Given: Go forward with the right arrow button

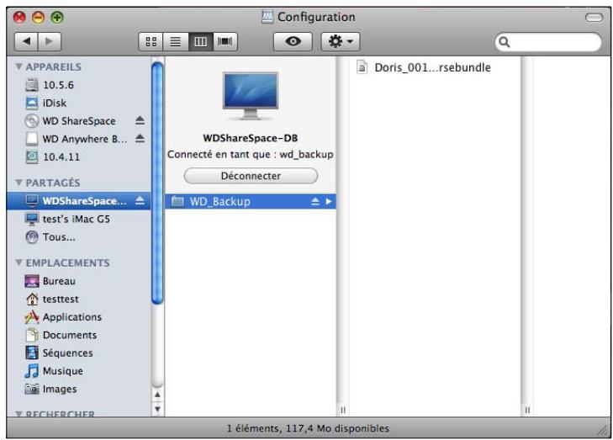Looking at the screenshot, I should tap(50, 41).
